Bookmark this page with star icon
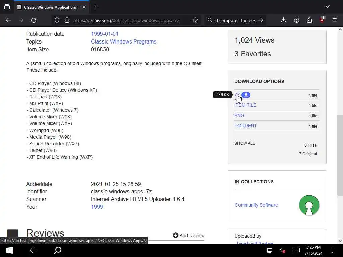The width and height of the screenshot is (343, 257). point(195,20)
